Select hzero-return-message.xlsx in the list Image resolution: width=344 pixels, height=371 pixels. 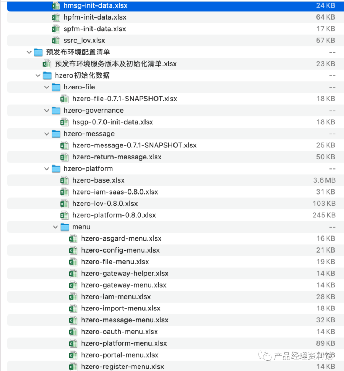tap(117, 157)
